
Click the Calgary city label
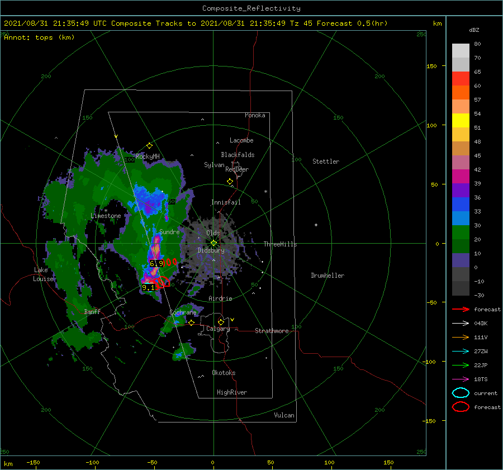tap(218, 329)
